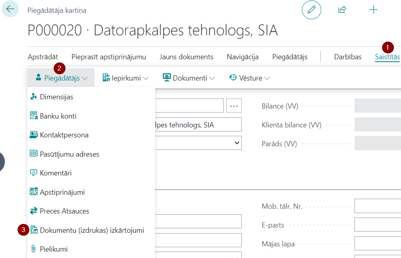Click the plus new record icon
Viewport: 401px width, 258px height.
373,10
